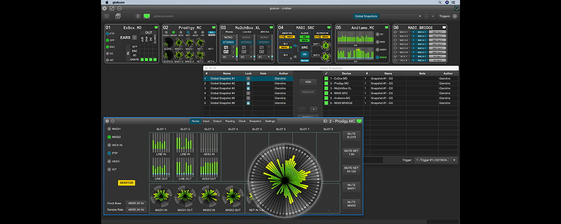Open the Trigger #1 dropdown in Global Snapshots
This screenshot has height=224, width=561.
pos(436,160)
